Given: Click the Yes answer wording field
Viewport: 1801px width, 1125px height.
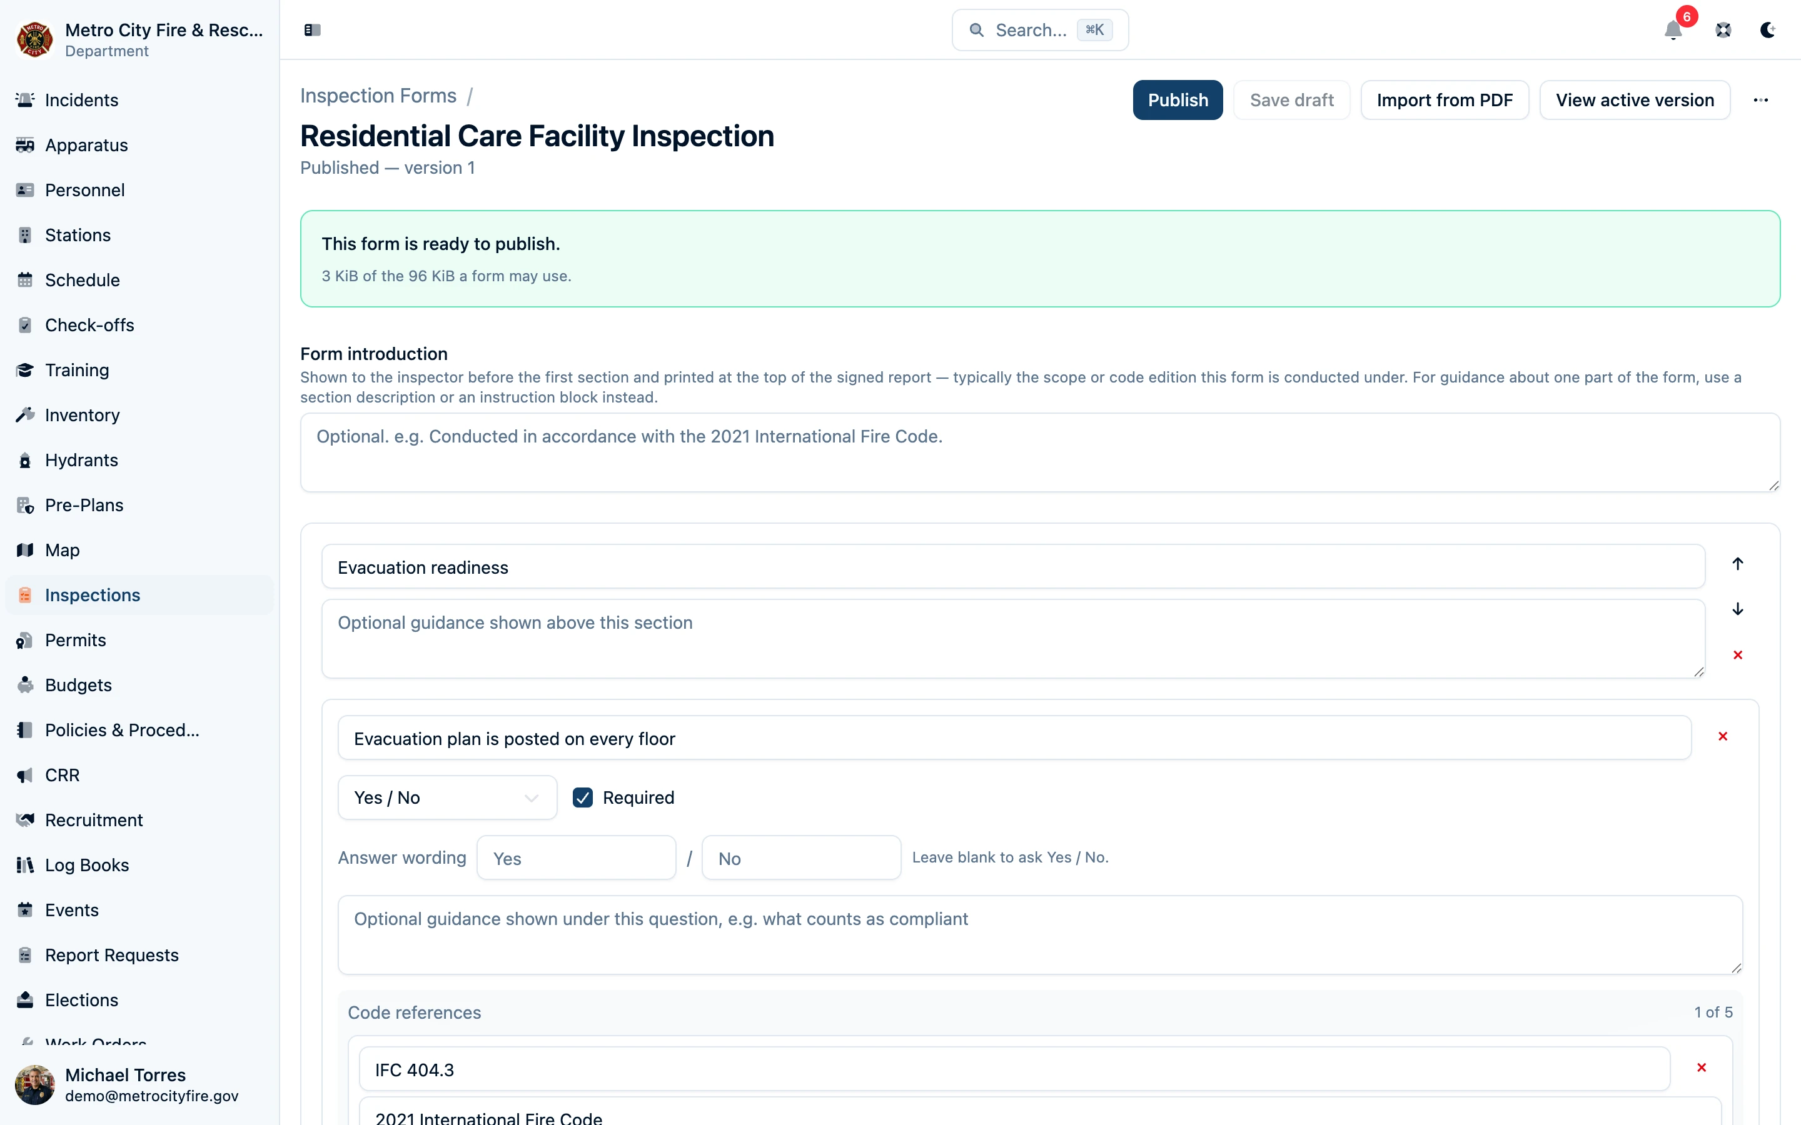Looking at the screenshot, I should click(576, 858).
